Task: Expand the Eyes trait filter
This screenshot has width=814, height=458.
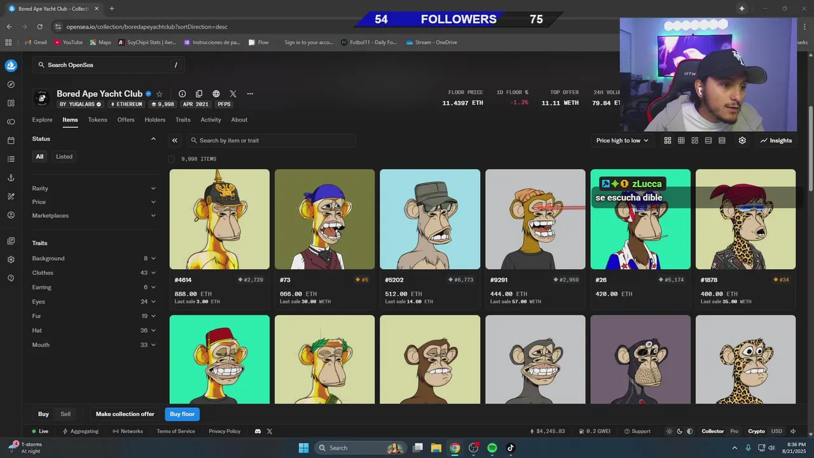Action: point(94,302)
